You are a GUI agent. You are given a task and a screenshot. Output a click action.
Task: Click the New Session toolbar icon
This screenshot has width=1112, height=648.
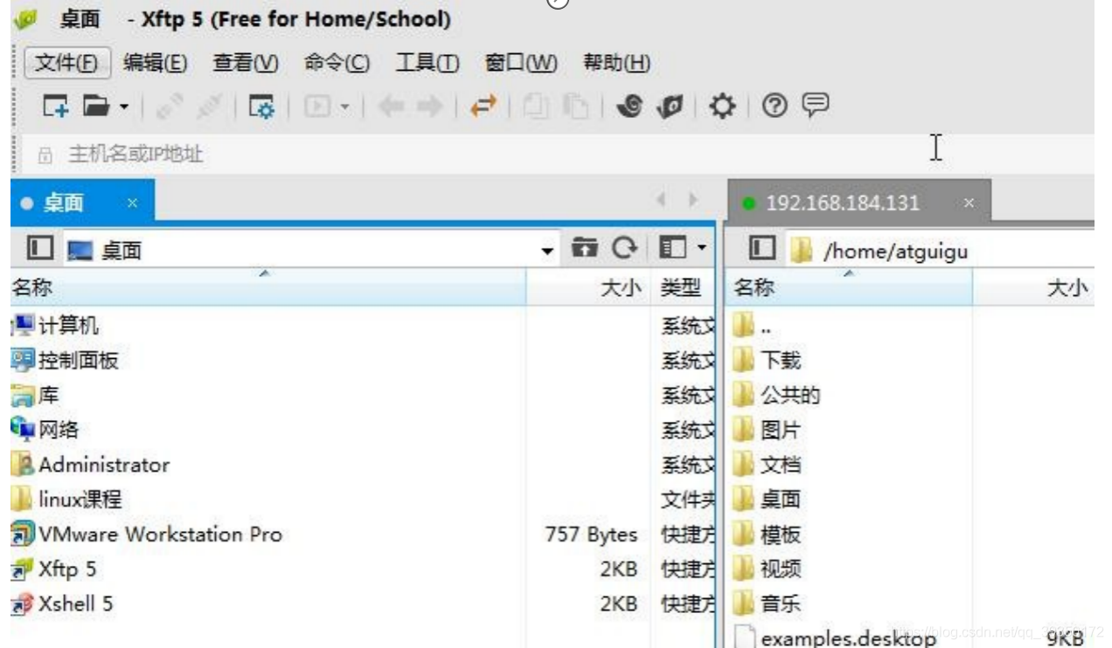tap(57, 107)
